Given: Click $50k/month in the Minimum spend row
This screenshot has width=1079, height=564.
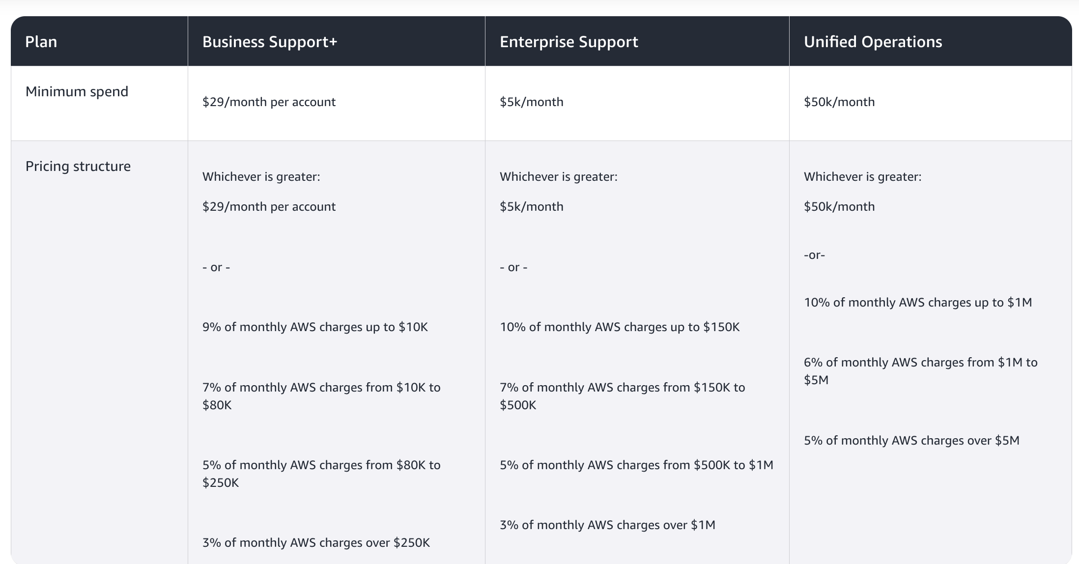Looking at the screenshot, I should click(839, 102).
